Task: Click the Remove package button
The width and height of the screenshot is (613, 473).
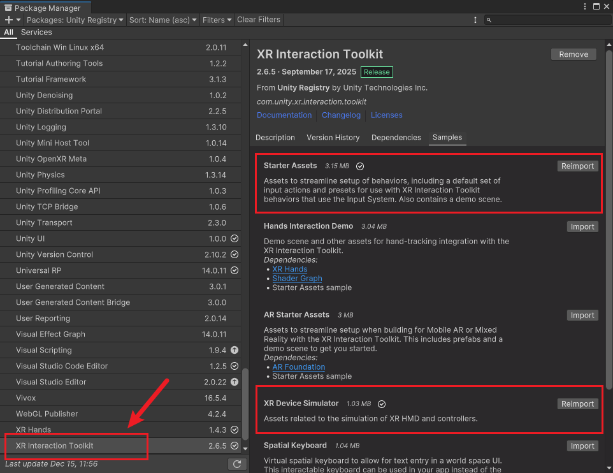Action: pos(573,54)
